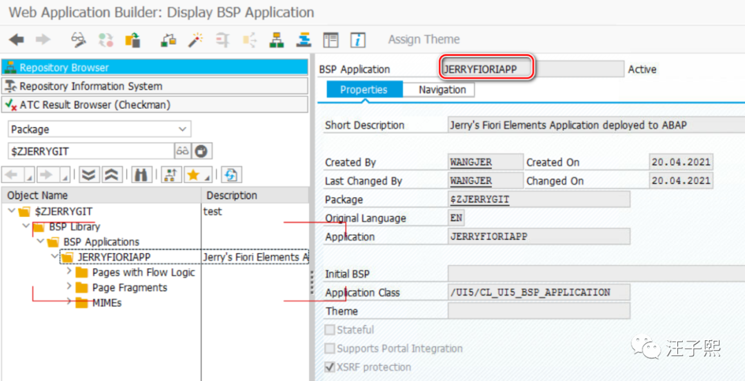
Task: Select the Page Fragments tree row
Action: (129, 287)
